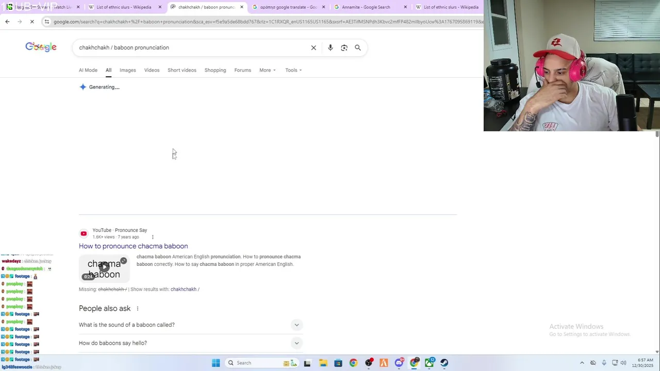This screenshot has height=371, width=660.
Task: Click the Generating AI overview sparkle indicator
Action: click(83, 87)
